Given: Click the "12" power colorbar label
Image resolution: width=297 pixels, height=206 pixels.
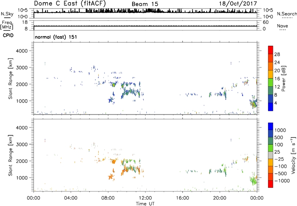Looking at the screenshot, I should click(x=277, y=87).
